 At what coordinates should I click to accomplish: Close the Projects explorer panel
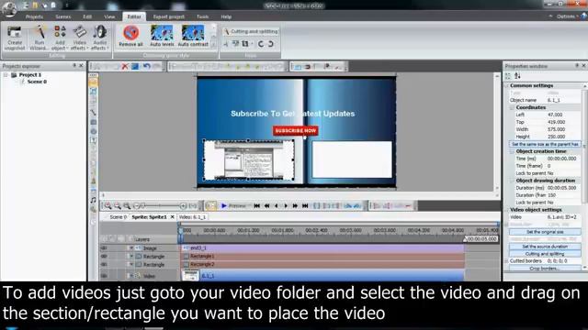(81, 65)
